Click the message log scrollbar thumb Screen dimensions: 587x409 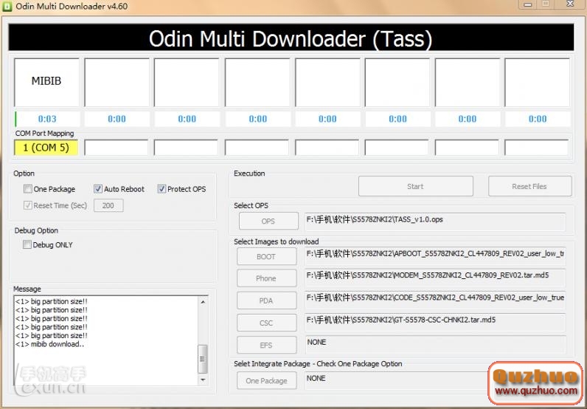click(203, 359)
